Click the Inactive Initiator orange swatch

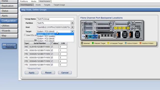pyautogui.click(x=140, y=43)
